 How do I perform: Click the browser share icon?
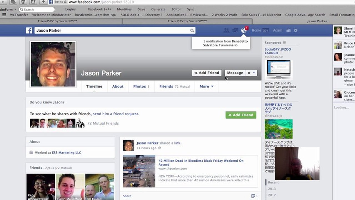point(33,2)
